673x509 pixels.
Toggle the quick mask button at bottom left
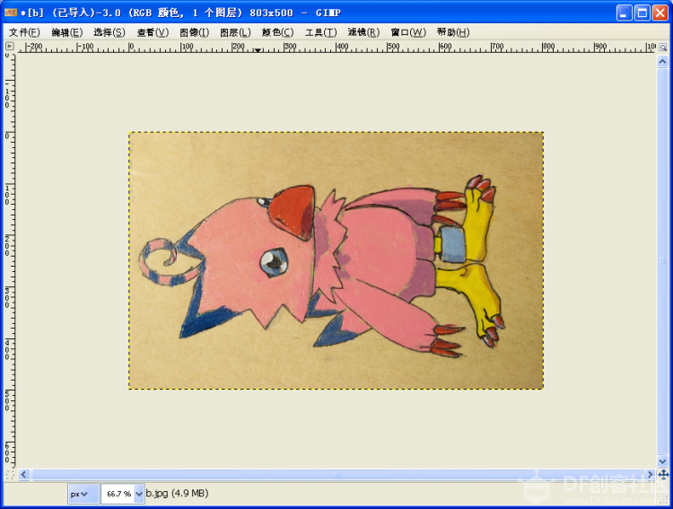(10, 475)
